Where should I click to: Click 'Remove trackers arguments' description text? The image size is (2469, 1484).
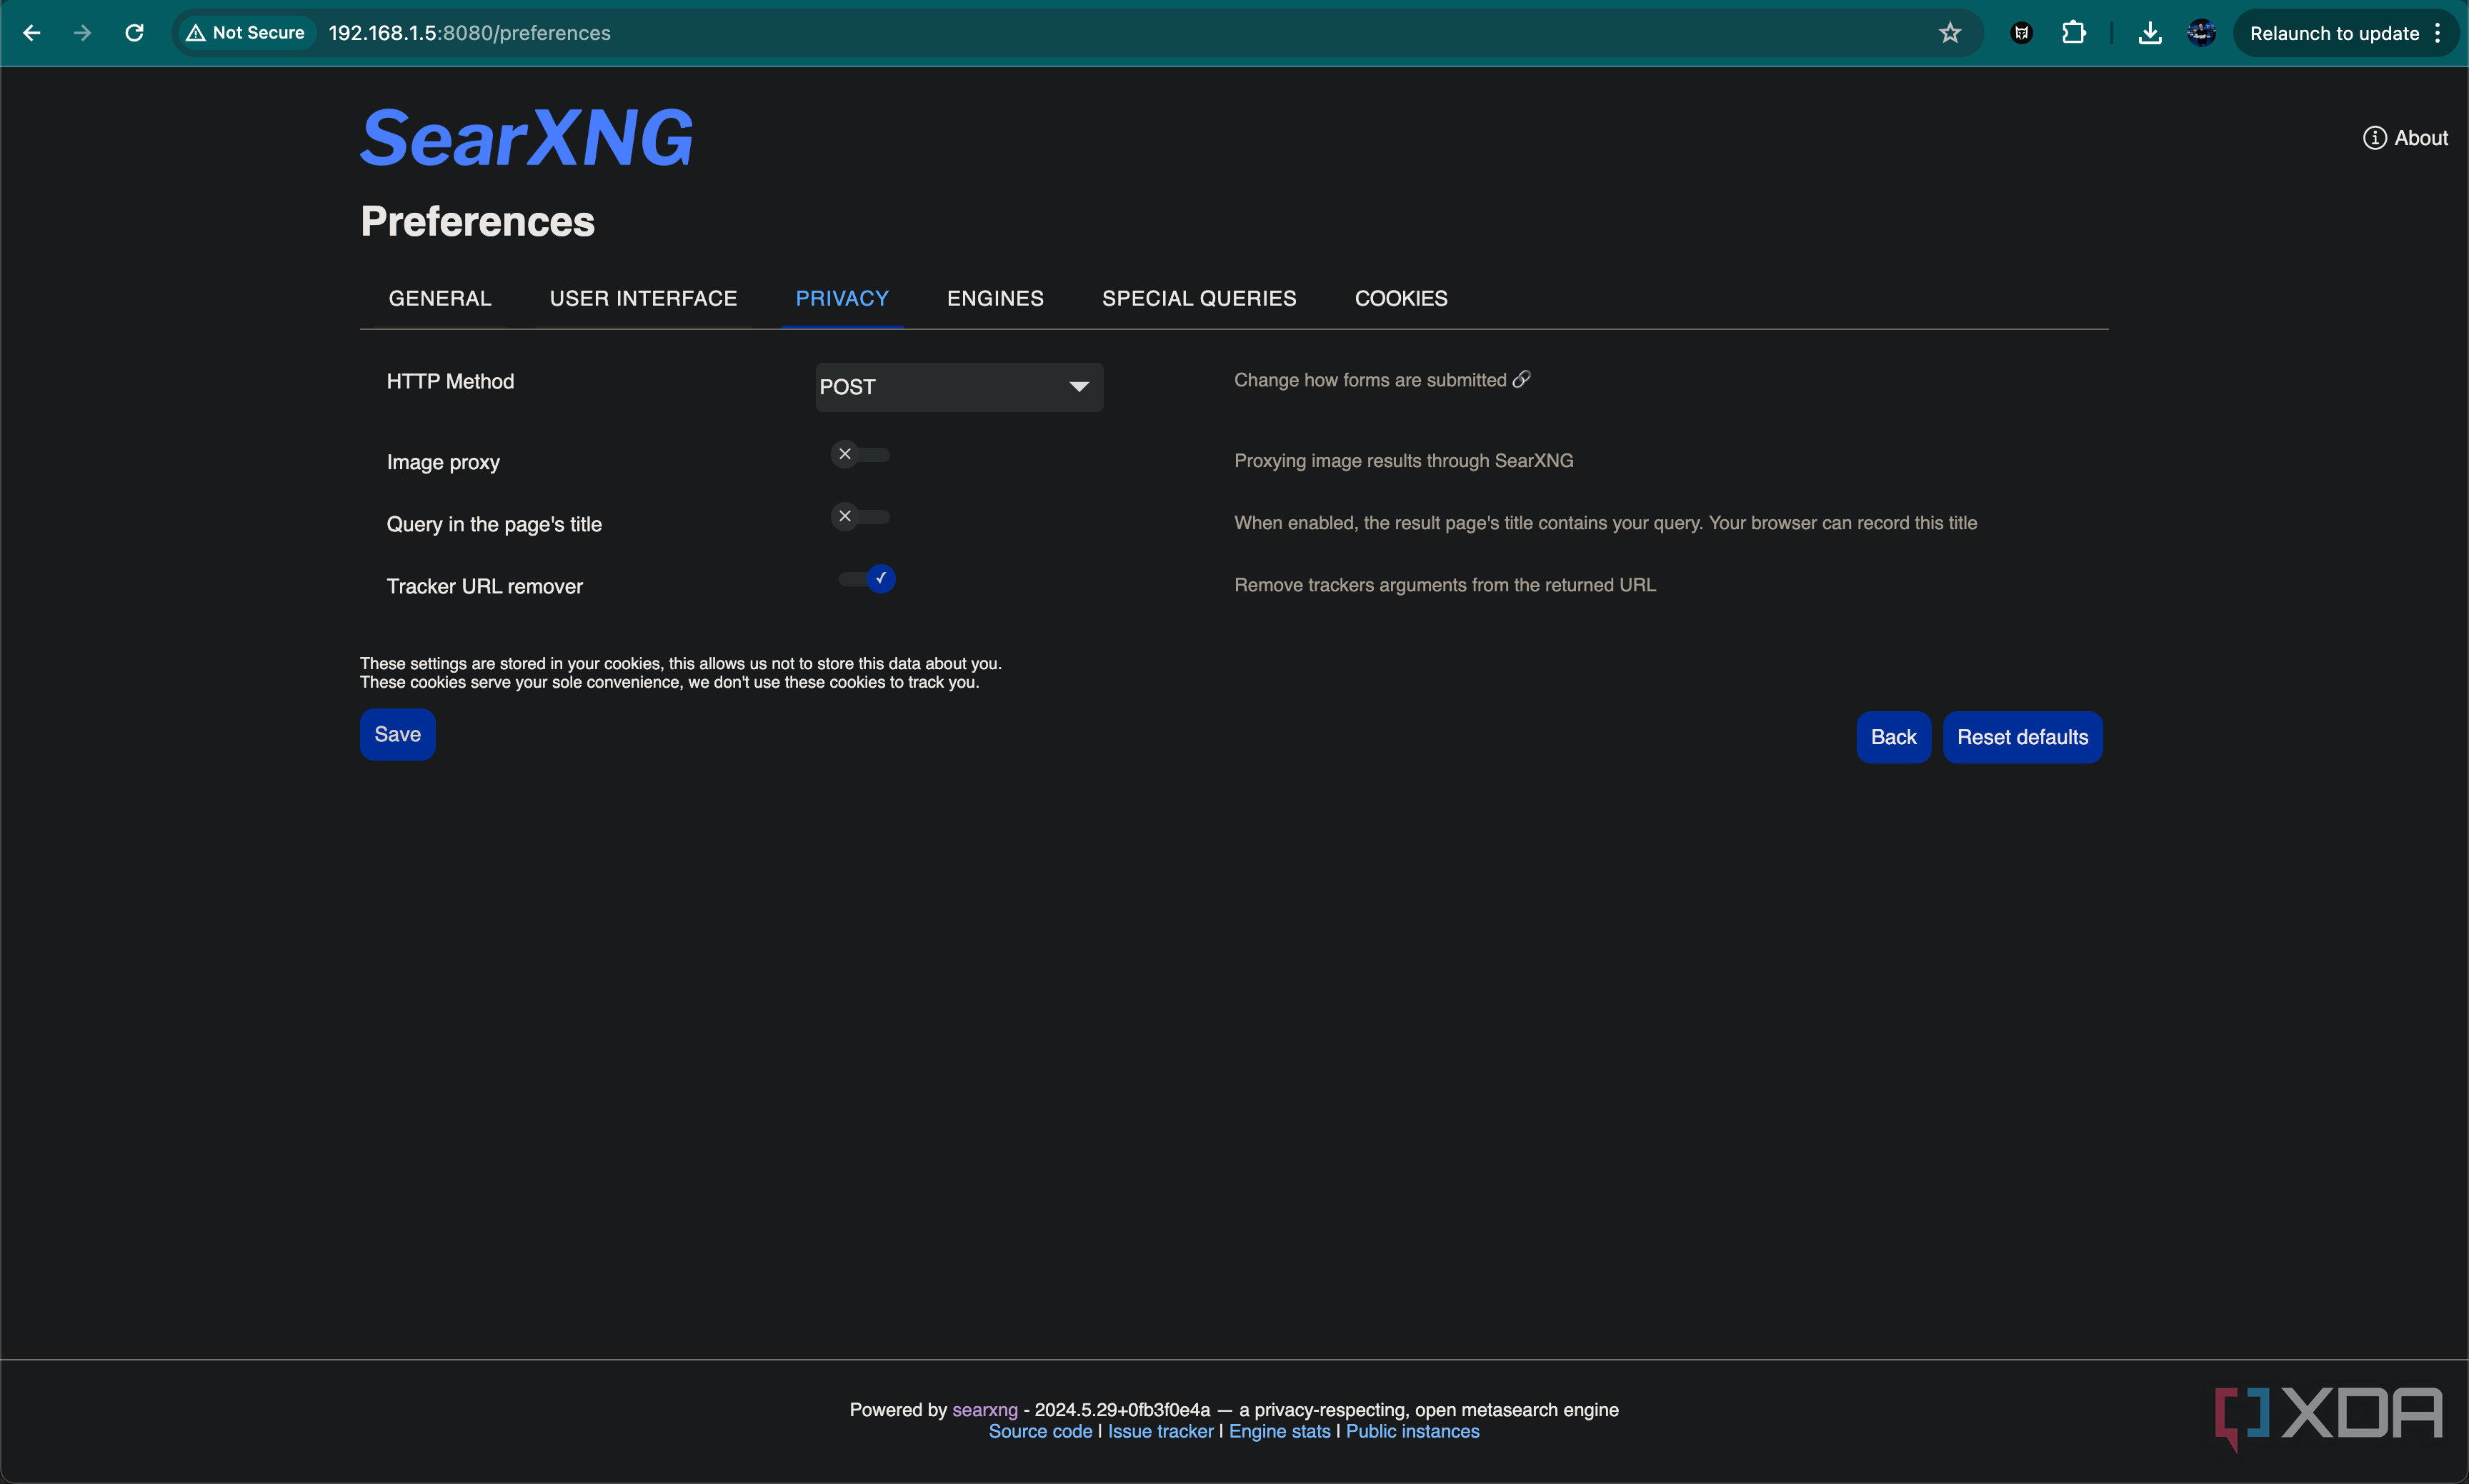click(x=1445, y=585)
